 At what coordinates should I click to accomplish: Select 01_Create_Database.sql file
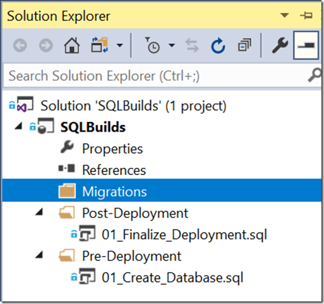coord(172,277)
